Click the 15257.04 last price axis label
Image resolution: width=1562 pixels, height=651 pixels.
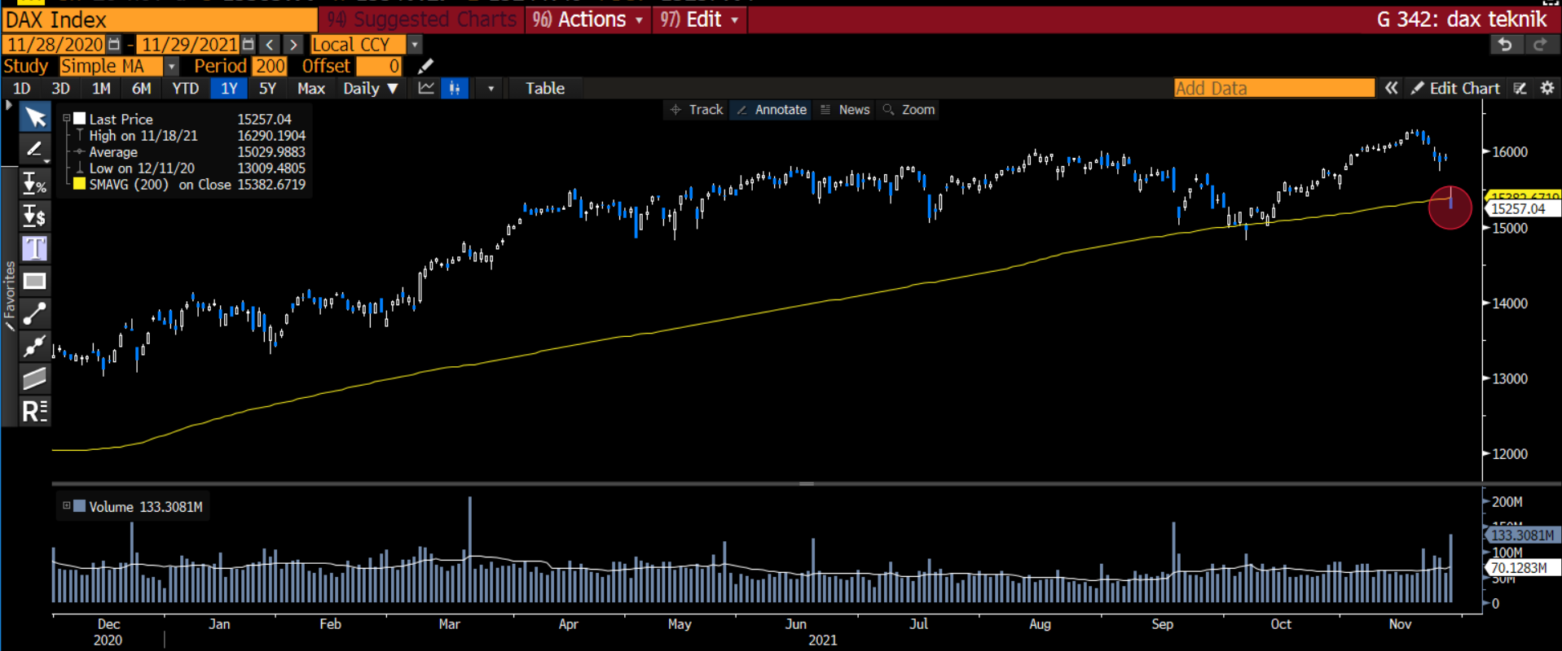pos(1523,208)
